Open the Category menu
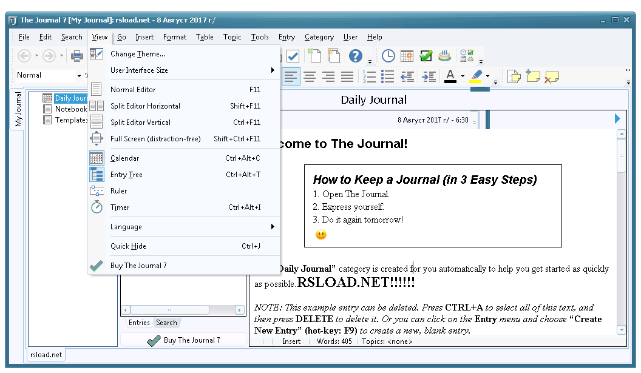Viewport: 641px width, 373px height. tap(319, 37)
